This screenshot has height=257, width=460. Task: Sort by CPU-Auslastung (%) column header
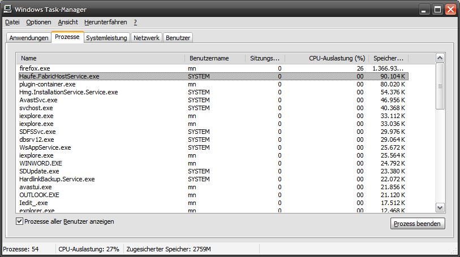[x=327, y=58]
